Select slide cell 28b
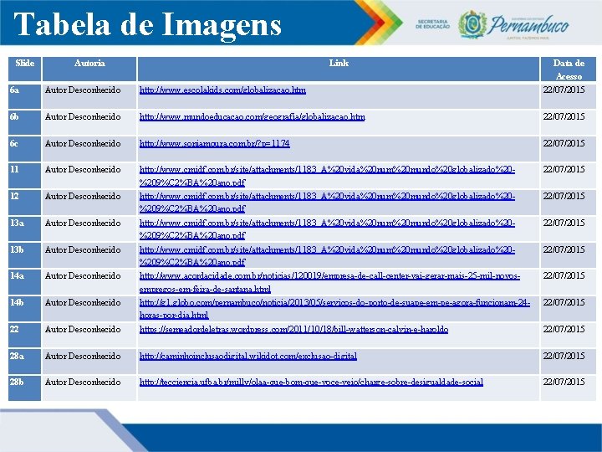602x452 pixels. click(24, 388)
